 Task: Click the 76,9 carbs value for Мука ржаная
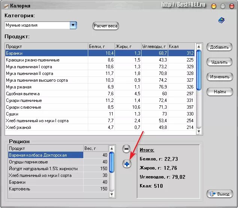pos(163,87)
